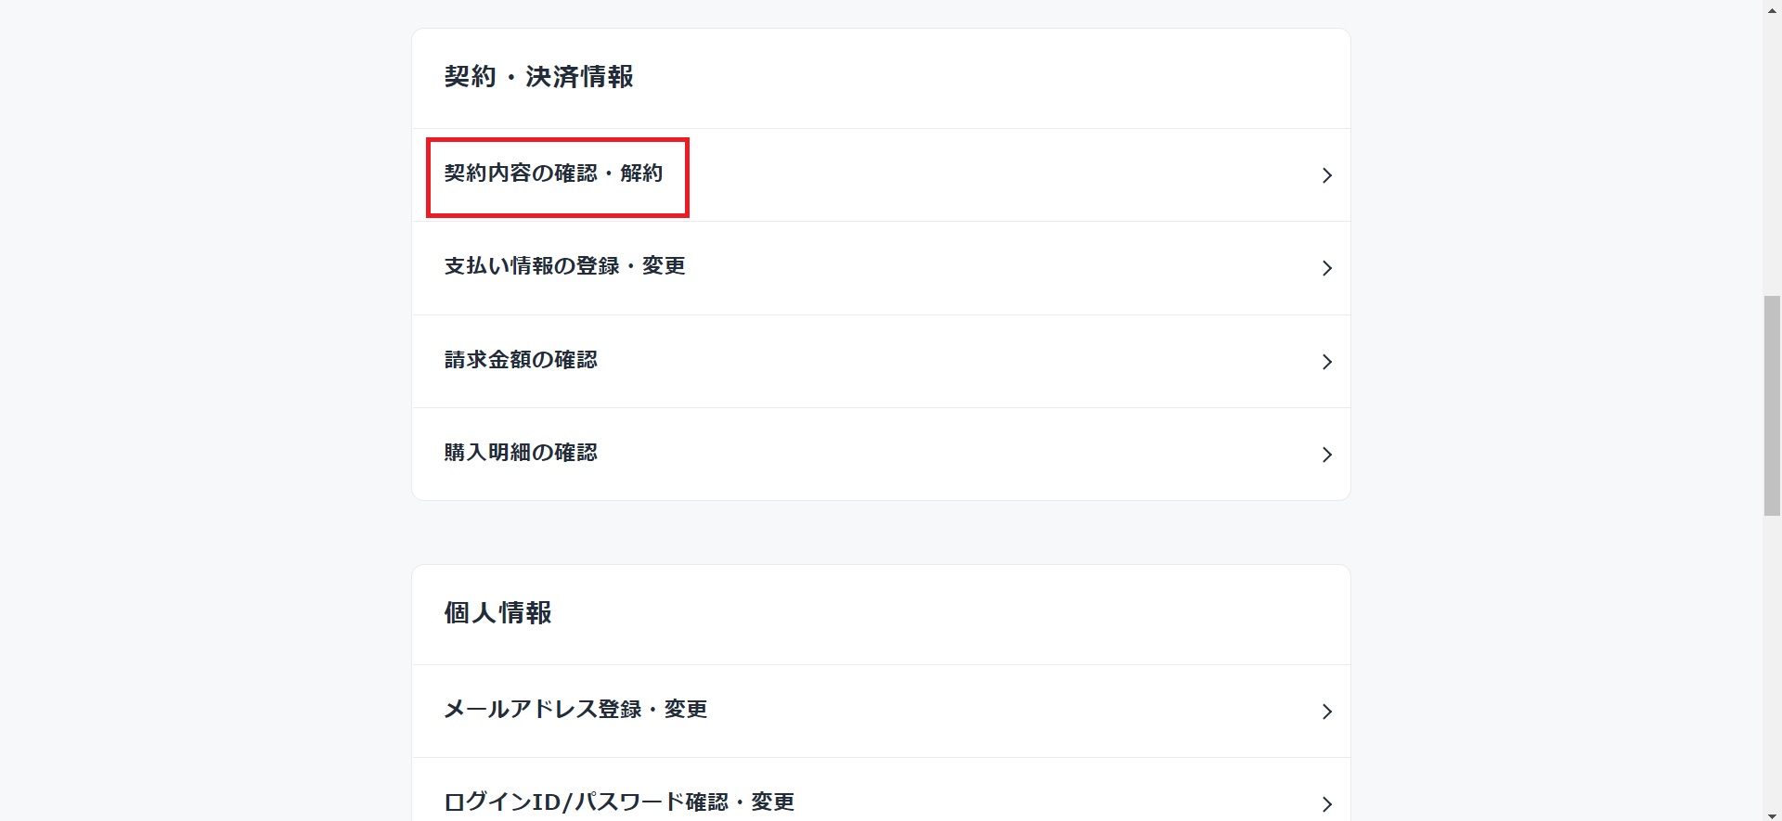Click scrollbar track above the thumb

click(1772, 156)
